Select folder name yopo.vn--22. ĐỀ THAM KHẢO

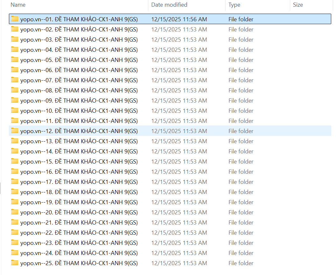79,233
